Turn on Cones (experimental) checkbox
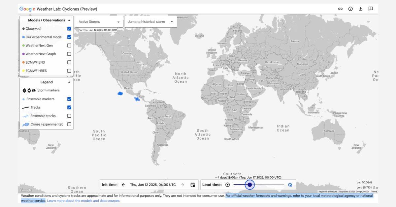Image resolution: width=396 pixels, height=207 pixels. pos(69,124)
